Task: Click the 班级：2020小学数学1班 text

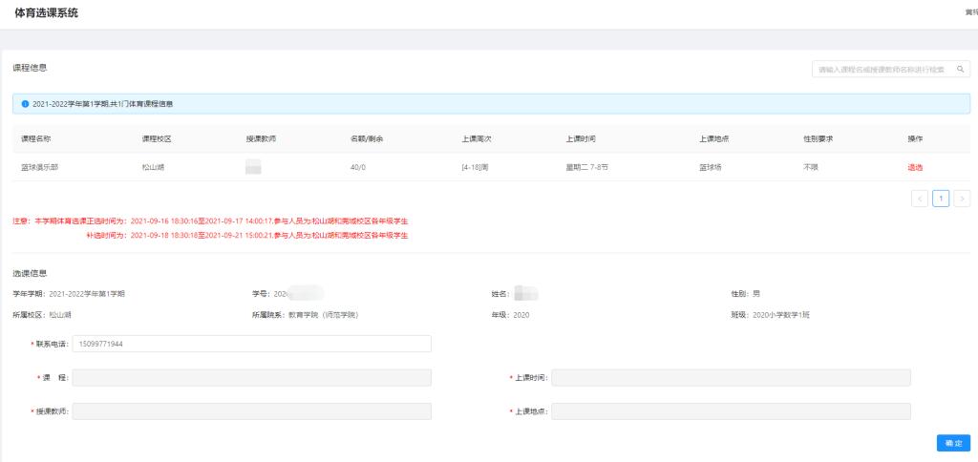Action: tap(771, 316)
